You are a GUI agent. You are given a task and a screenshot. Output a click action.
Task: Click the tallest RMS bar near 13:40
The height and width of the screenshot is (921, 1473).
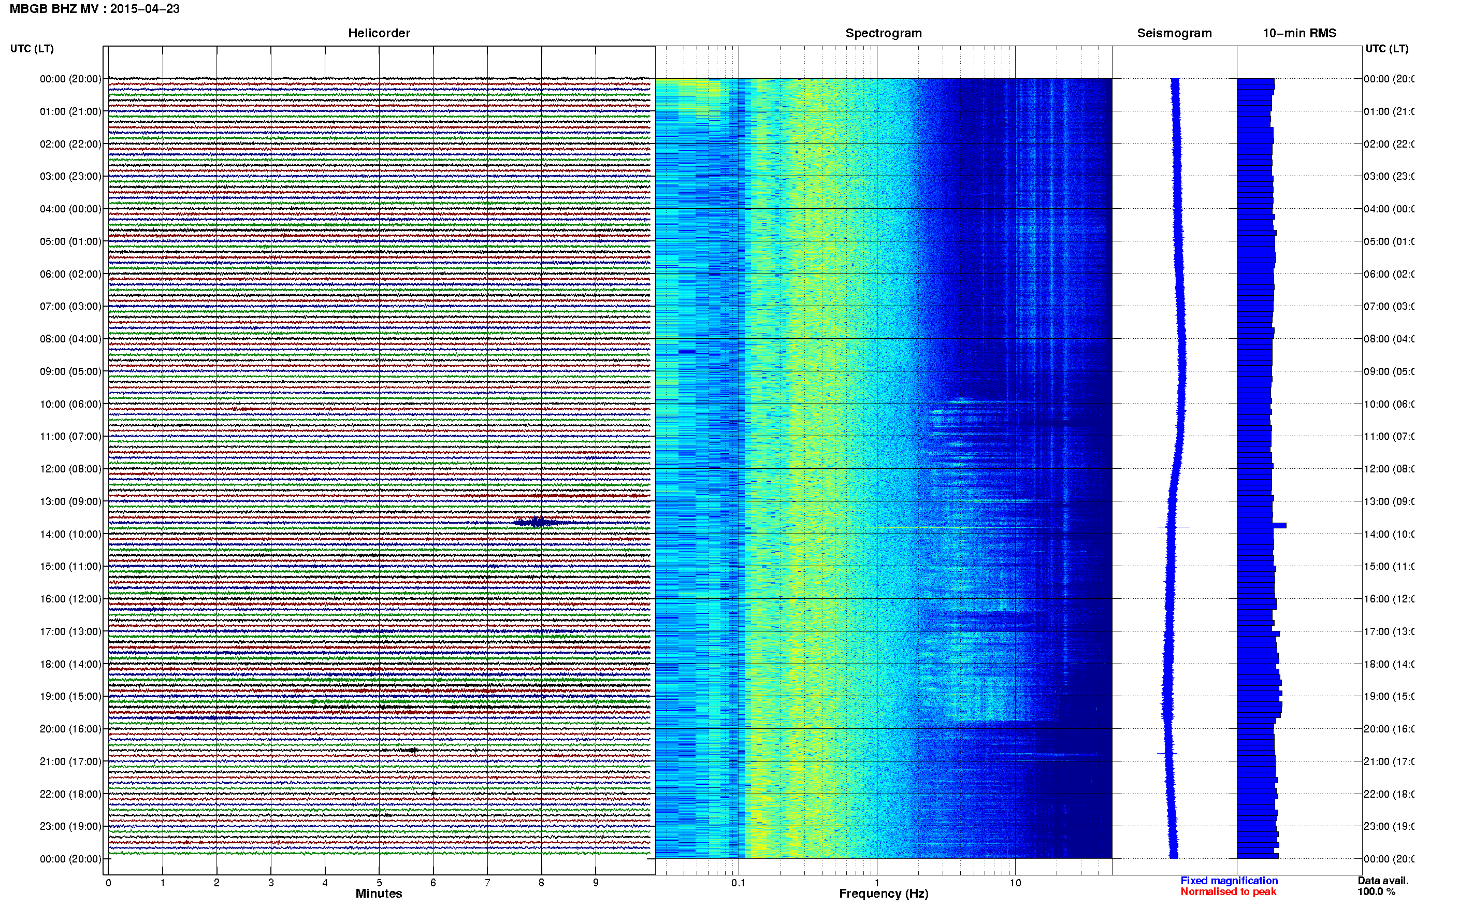[1262, 525]
